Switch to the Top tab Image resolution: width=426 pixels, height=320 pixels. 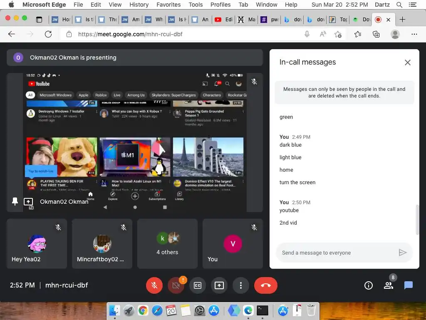click(339, 19)
